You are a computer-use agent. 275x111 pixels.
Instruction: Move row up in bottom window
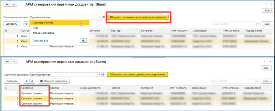(27, 81)
